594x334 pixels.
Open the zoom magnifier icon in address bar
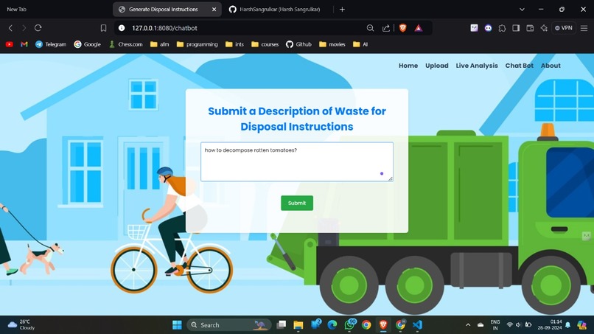point(370,28)
